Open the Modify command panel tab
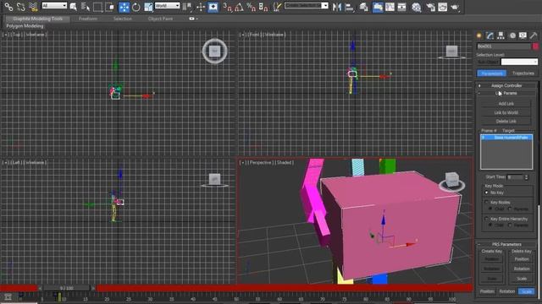Screen dimensions: 542x304 (489, 35)
